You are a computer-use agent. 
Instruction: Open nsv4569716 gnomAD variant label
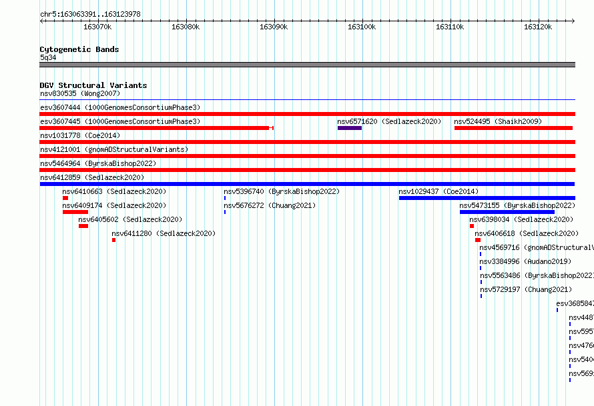coord(537,247)
